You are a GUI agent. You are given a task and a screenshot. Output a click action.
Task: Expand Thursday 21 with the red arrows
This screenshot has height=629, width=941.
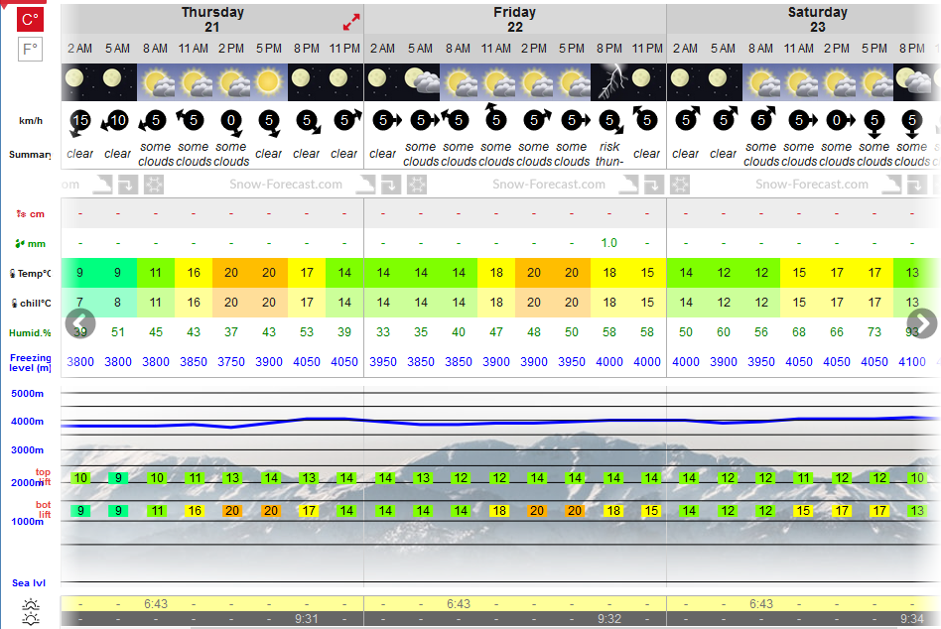point(351,22)
